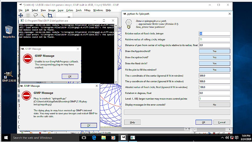Close the GimpPdbProgress GIMP Message dialog

78,49
